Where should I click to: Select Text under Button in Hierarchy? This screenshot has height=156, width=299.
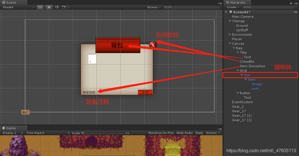pyautogui.click(x=247, y=98)
